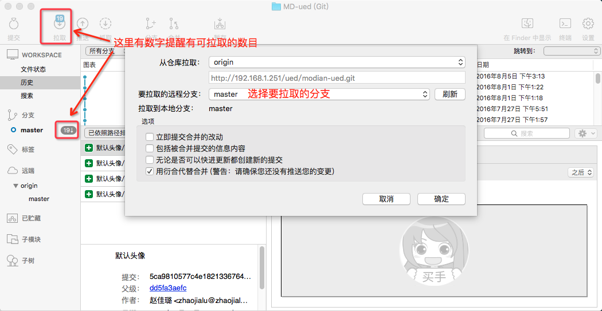
Task: Click the Remotes (远端) cloud icon
Action: pyautogui.click(x=13, y=171)
